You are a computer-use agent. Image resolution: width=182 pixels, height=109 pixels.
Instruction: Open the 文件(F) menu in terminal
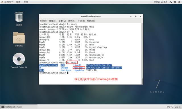43,21
